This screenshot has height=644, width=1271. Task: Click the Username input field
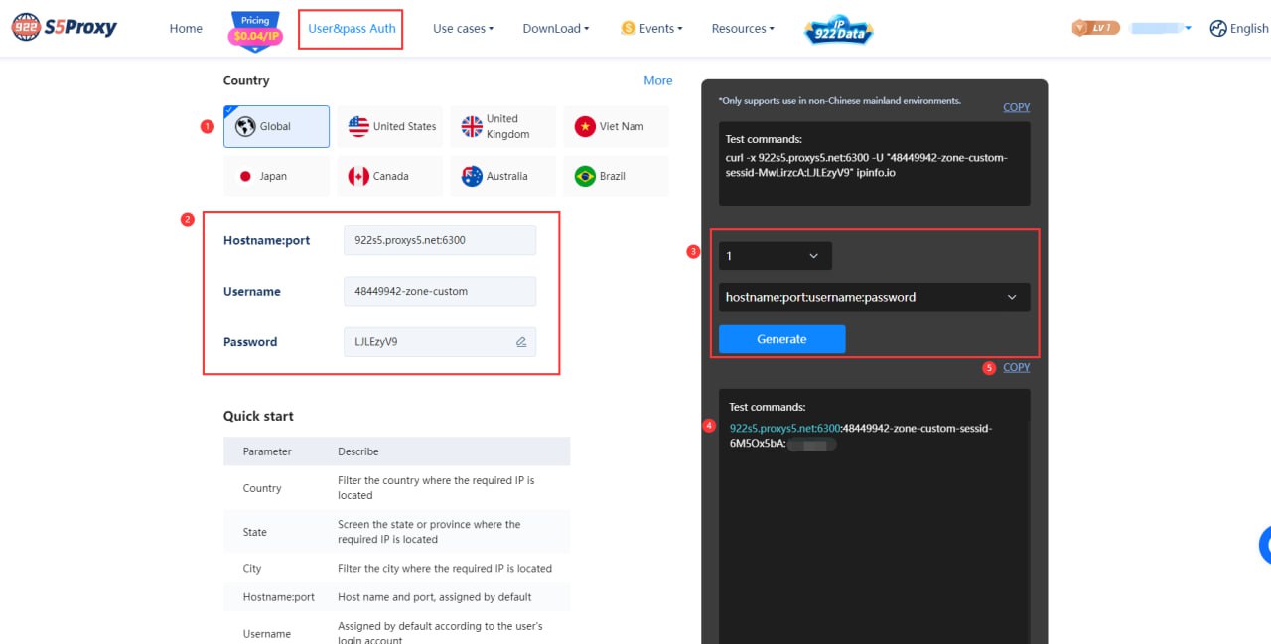tap(439, 291)
